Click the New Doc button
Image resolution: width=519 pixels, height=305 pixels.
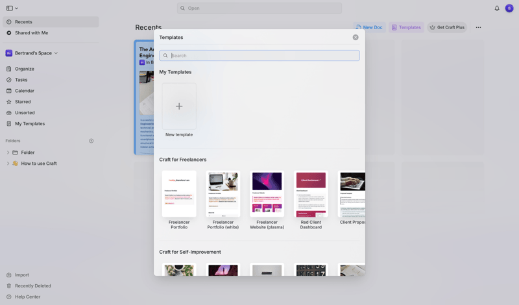[x=369, y=27]
